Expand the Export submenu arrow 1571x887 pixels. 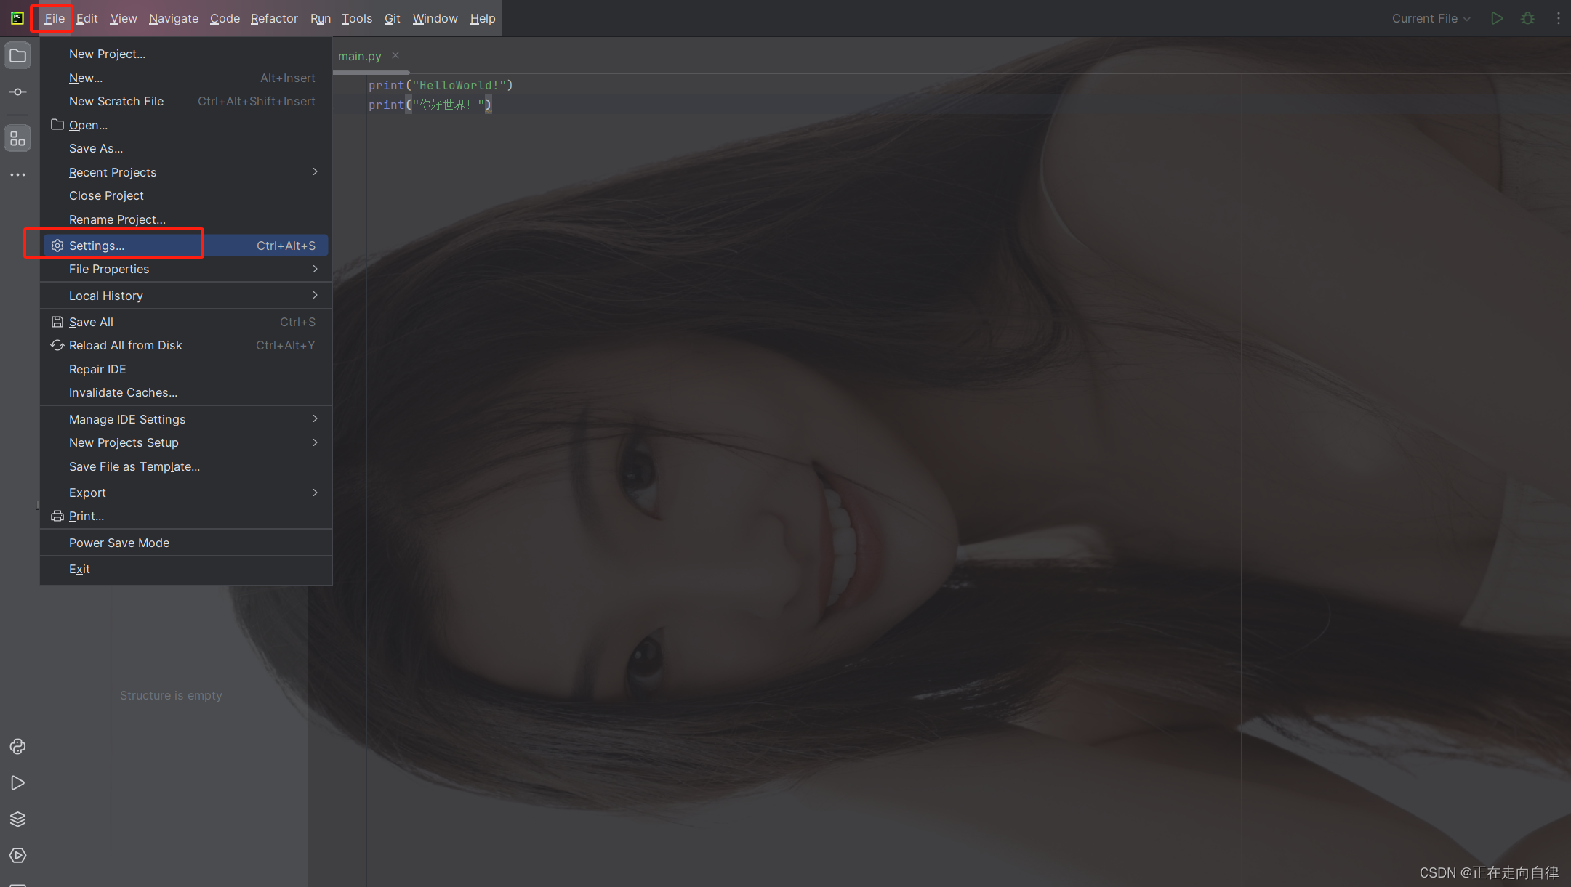(x=316, y=493)
